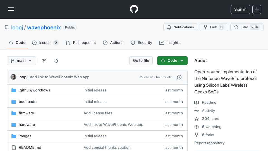The width and height of the screenshot is (268, 151).
Task: Open 'Initial release' commit for bootloader
Action: 95,102
